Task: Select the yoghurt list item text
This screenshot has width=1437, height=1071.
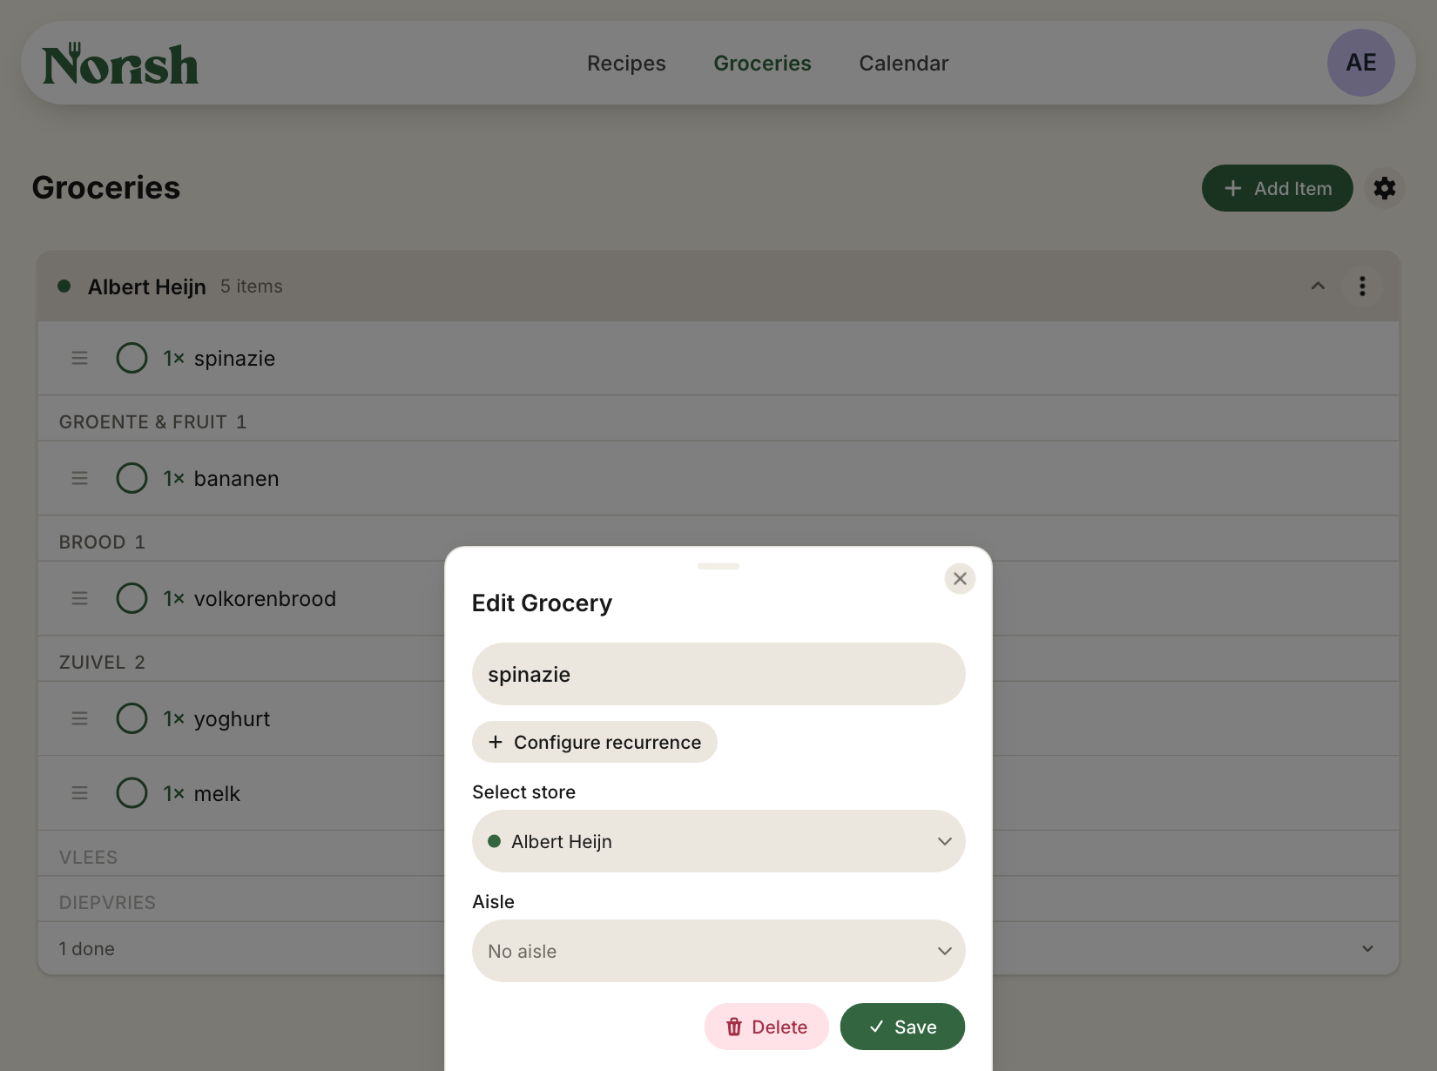Action: [x=232, y=719]
